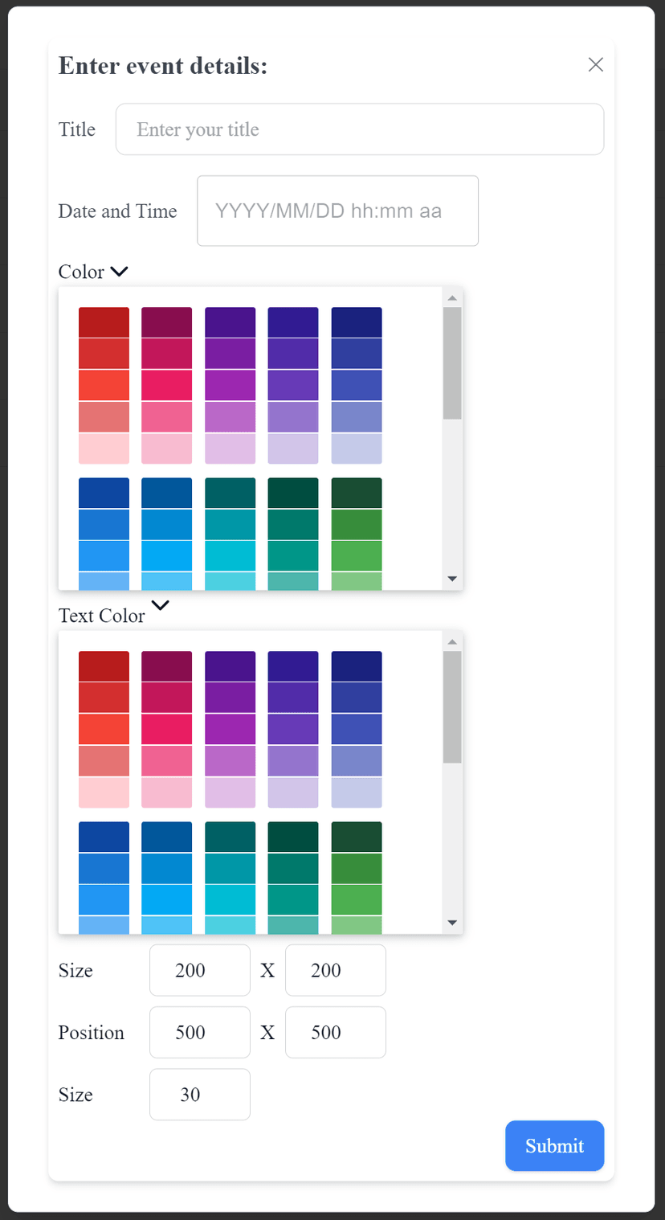
Task: Open the Date and Time field
Action: click(x=337, y=211)
